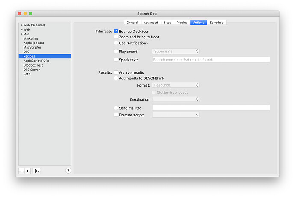Open the Submarine sound dropdown
The image size is (295, 197).
click(176, 52)
